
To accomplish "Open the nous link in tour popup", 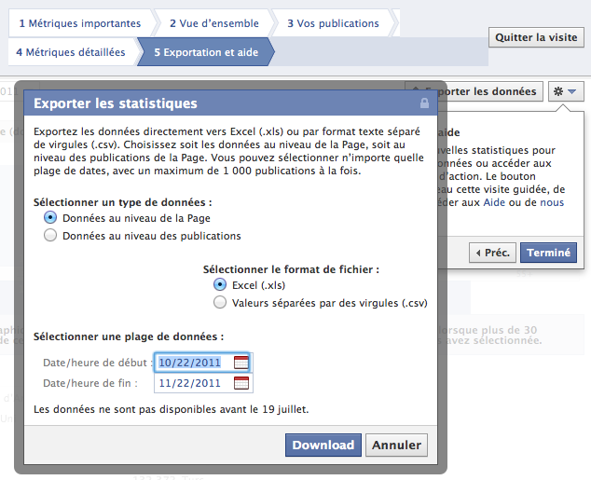I will click(552, 202).
